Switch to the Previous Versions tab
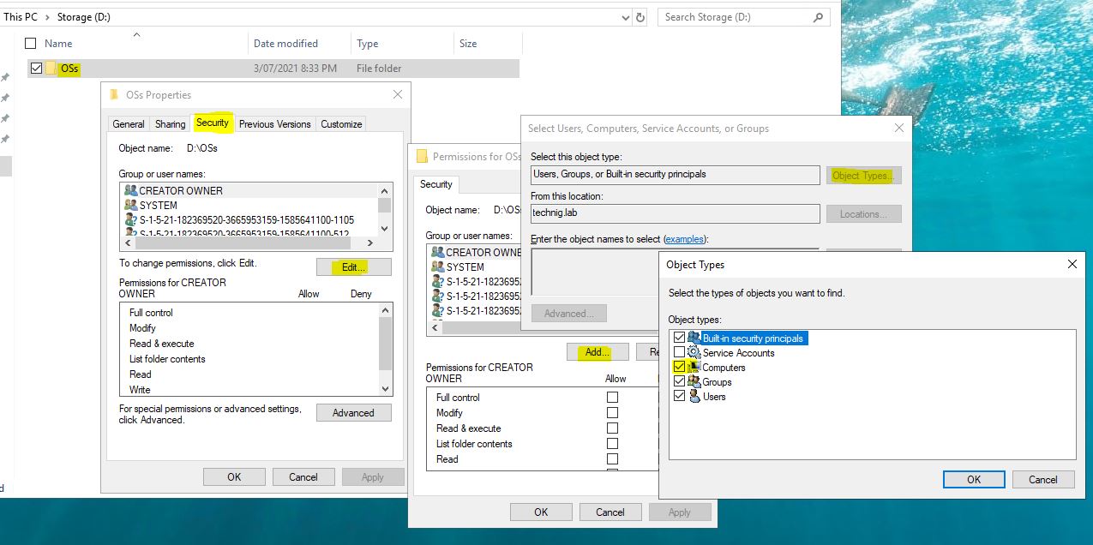Screen dimensions: 1093x545 pos(274,123)
